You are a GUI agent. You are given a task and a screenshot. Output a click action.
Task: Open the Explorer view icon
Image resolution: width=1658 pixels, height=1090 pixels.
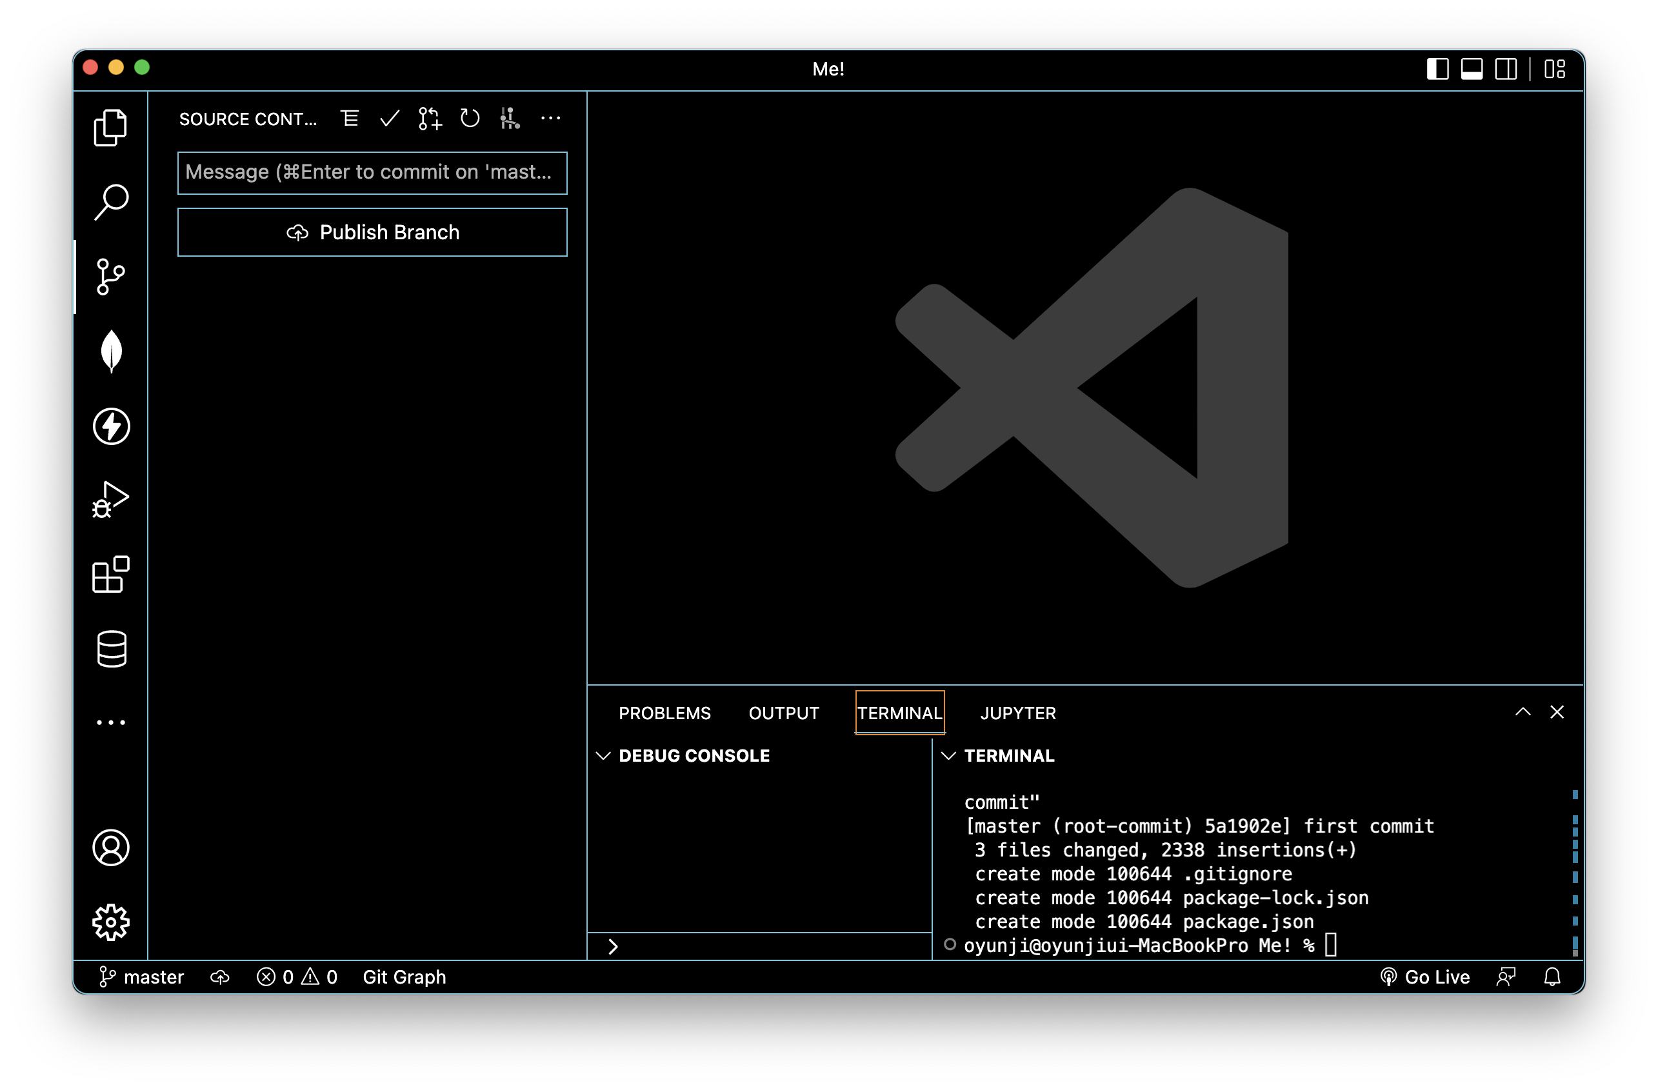tap(111, 128)
